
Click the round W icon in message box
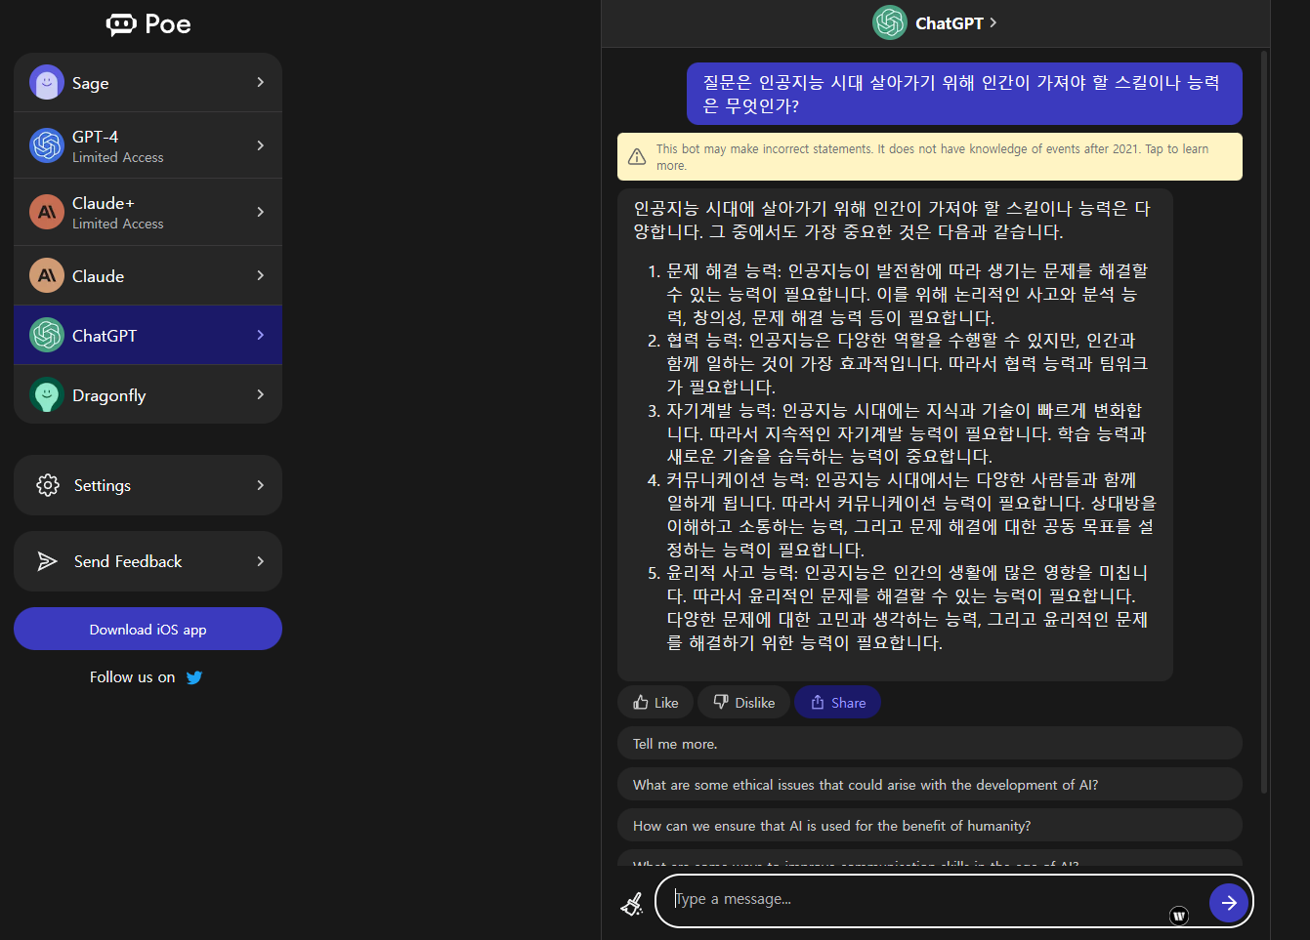coord(1179,916)
